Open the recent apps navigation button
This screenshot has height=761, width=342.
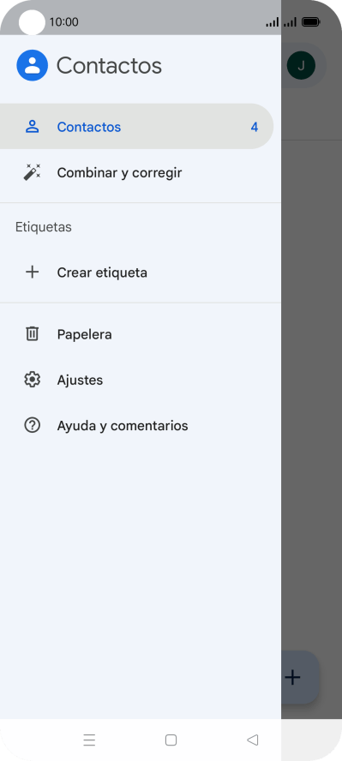89,740
